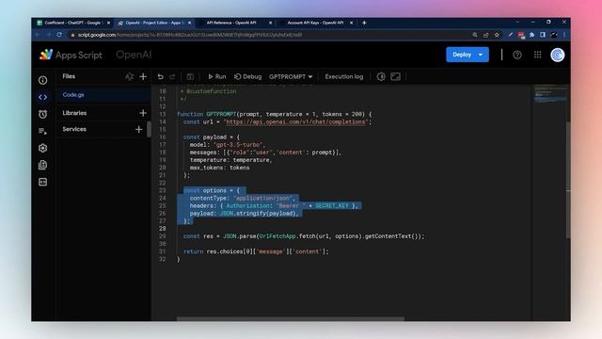Redo the last edit
Image resolution: width=602 pixels, height=339 pixels.
coord(172,77)
